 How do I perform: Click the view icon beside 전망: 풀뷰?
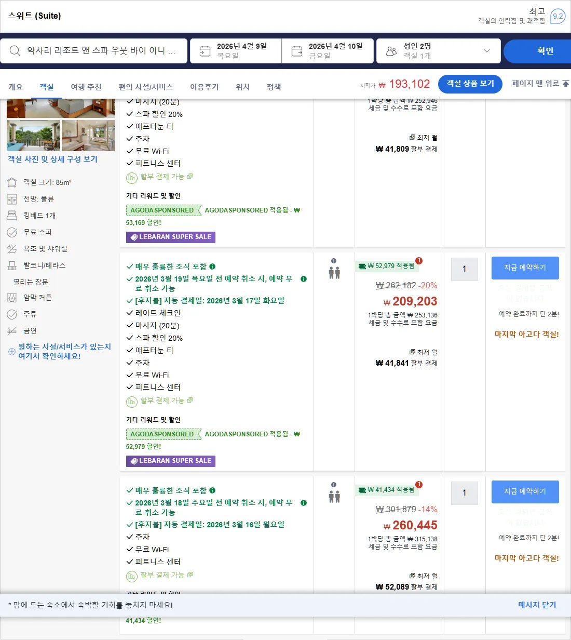click(12, 199)
